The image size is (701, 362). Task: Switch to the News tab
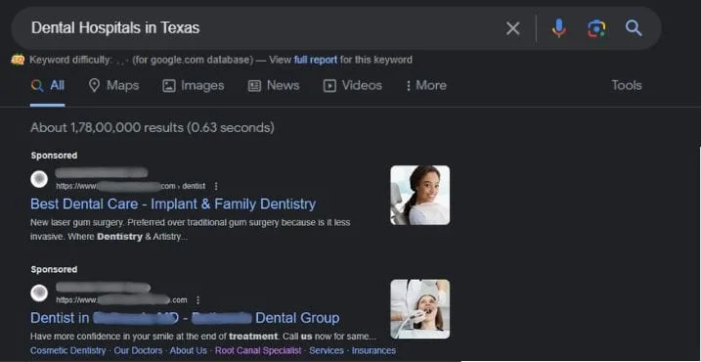point(274,85)
